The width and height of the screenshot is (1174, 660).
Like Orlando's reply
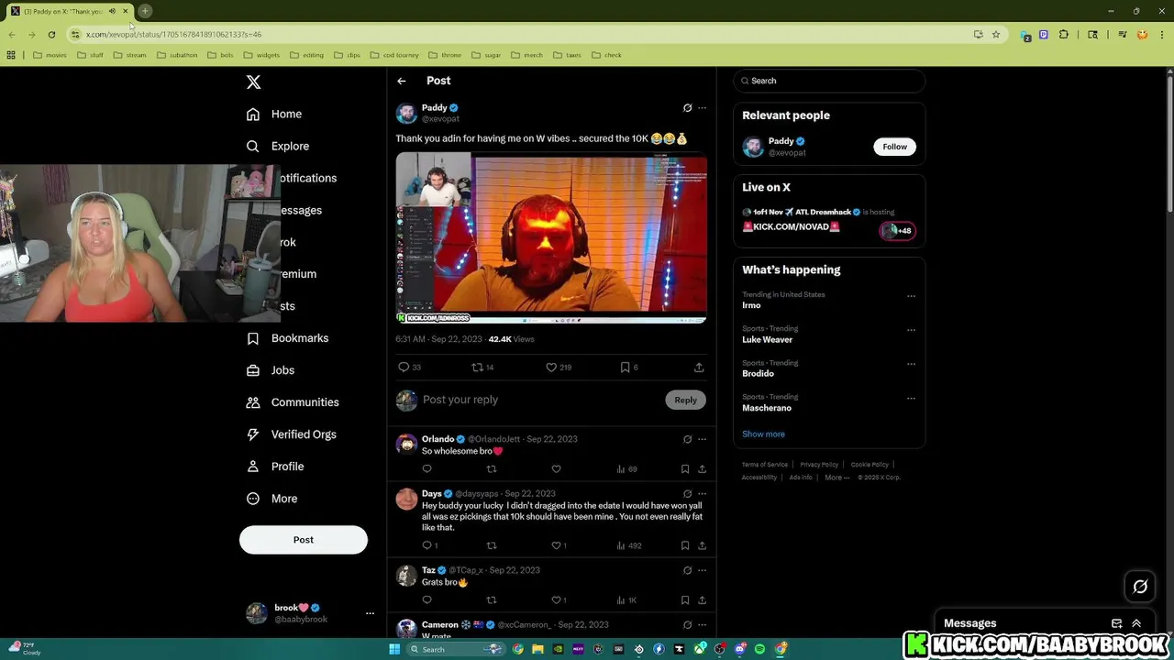point(556,469)
